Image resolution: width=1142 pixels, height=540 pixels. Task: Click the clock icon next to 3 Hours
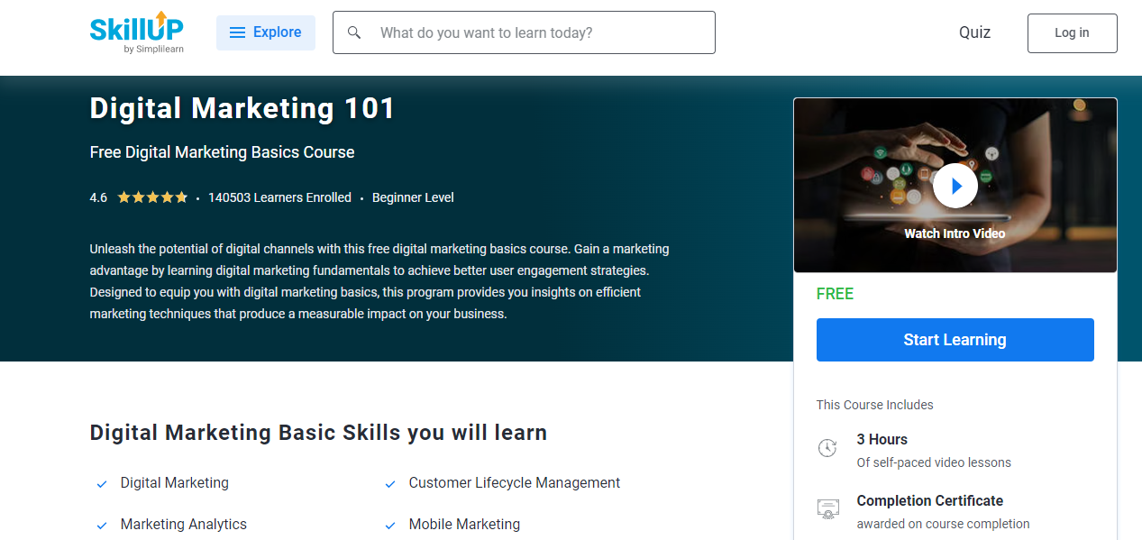click(x=827, y=447)
